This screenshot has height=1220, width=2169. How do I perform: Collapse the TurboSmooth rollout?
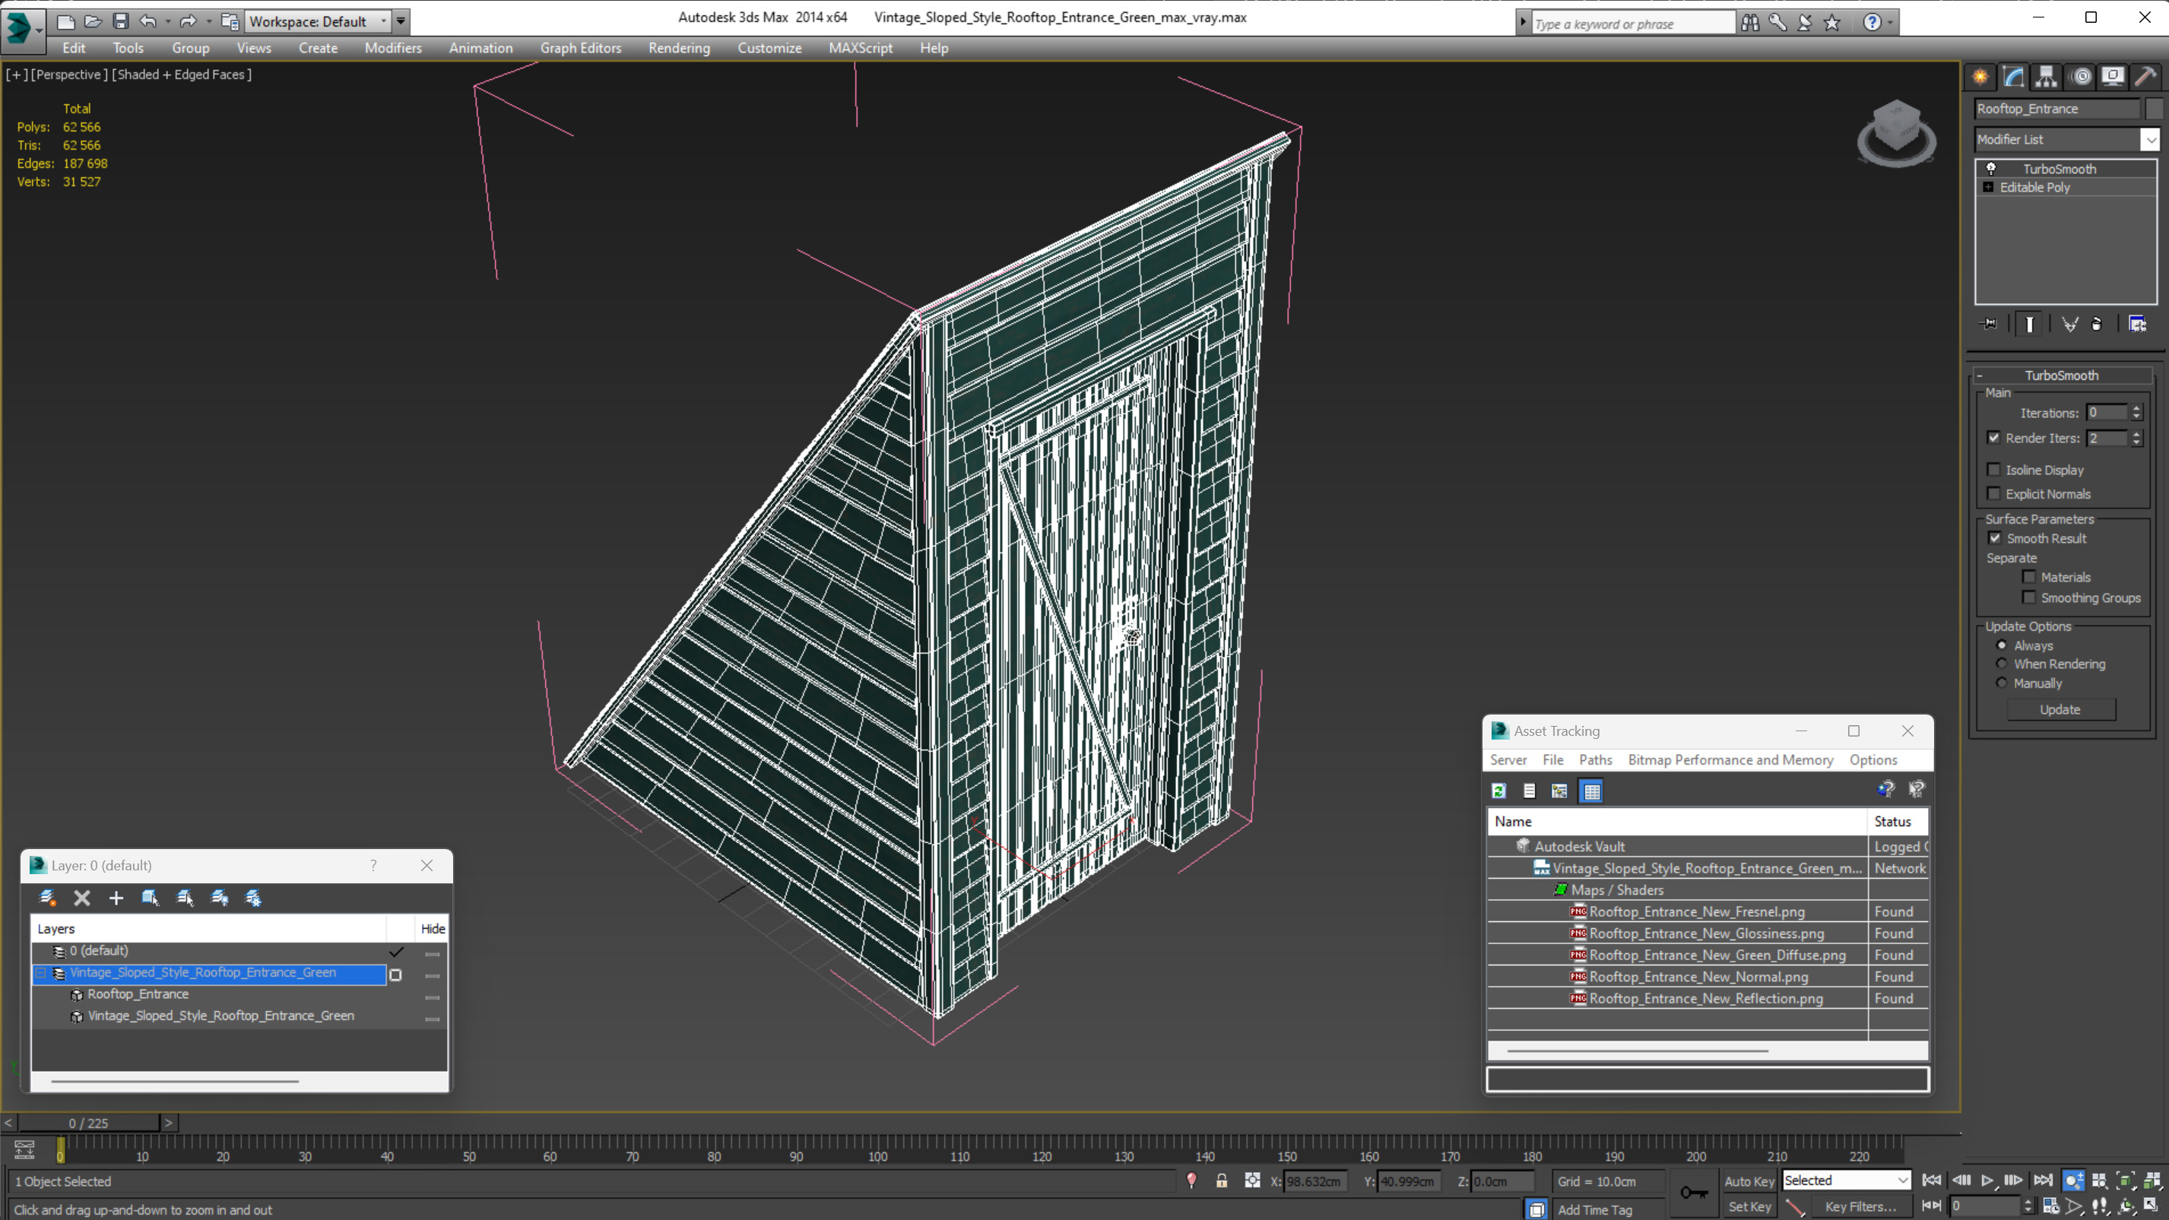coord(2062,376)
